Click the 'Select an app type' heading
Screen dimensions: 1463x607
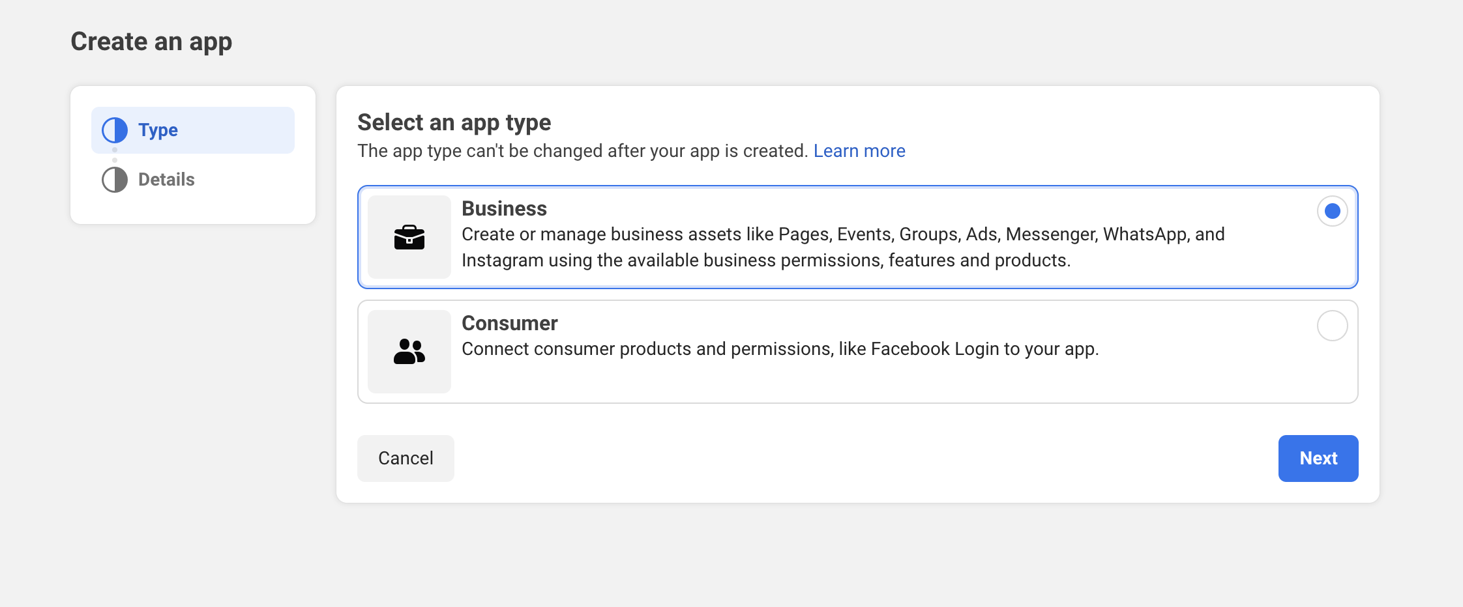pyautogui.click(x=454, y=122)
